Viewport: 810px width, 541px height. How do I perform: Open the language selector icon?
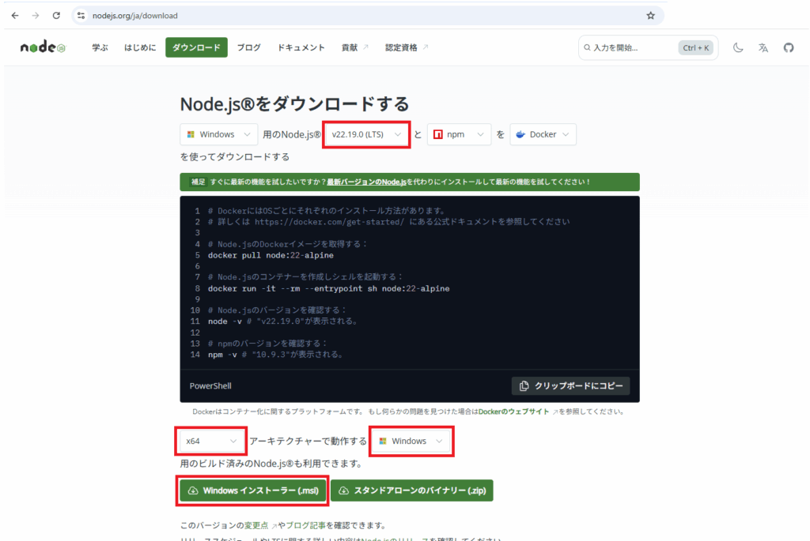click(x=763, y=47)
